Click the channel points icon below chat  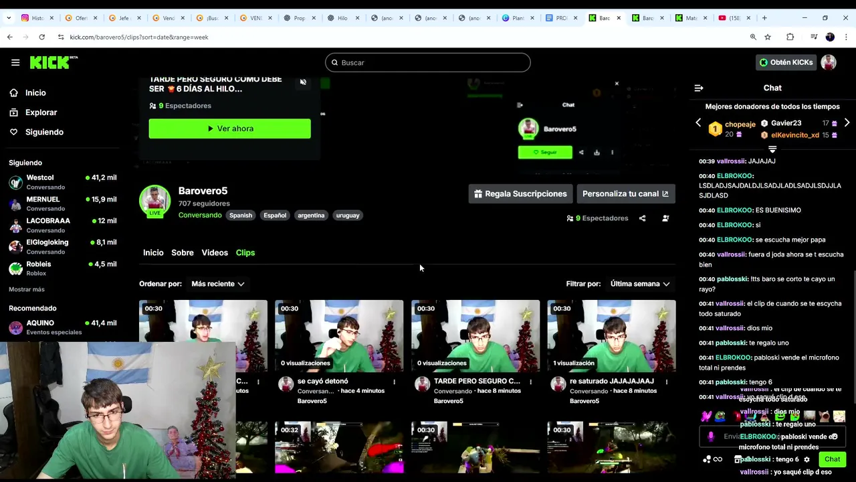[707, 459]
